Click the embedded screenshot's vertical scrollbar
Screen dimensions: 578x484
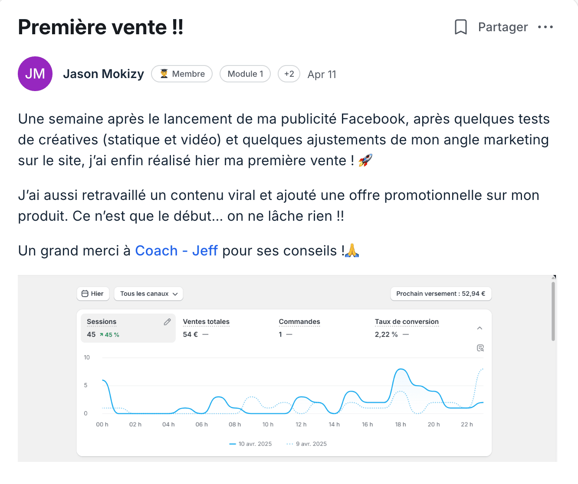pos(553,311)
